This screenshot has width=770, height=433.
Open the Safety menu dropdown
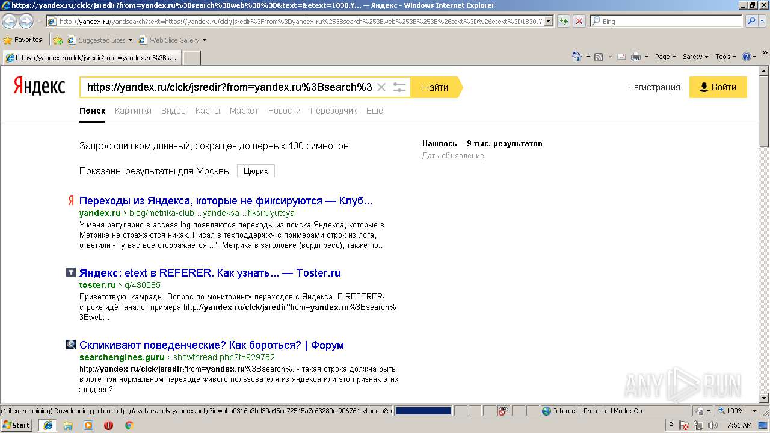tap(695, 57)
